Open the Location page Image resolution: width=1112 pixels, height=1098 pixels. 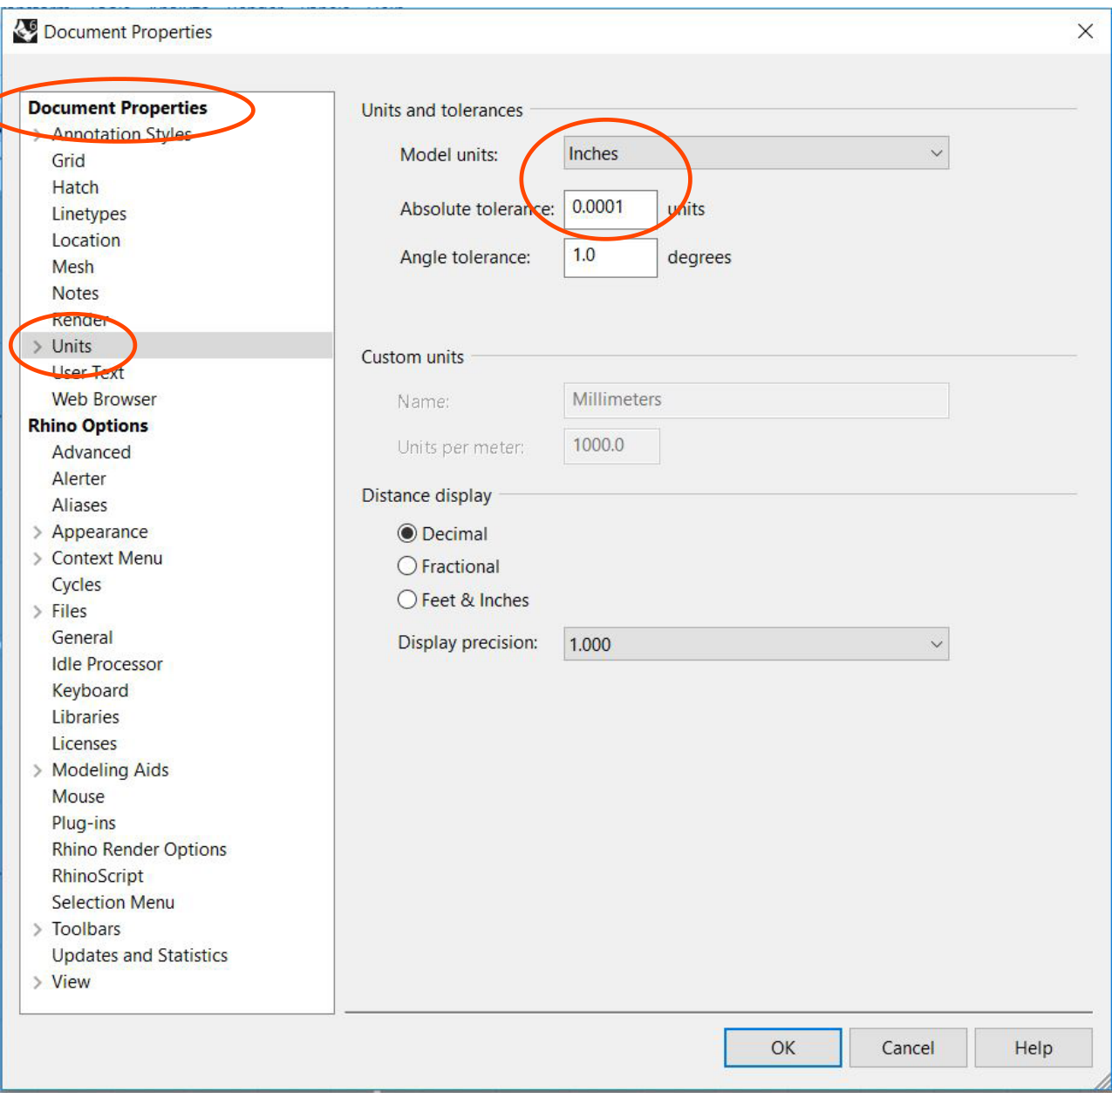[85, 241]
